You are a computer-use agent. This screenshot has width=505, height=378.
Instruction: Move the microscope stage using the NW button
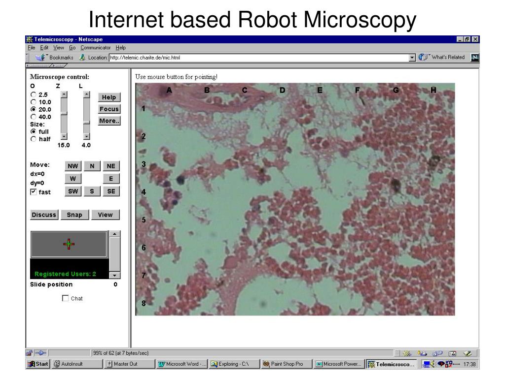pyautogui.click(x=73, y=166)
